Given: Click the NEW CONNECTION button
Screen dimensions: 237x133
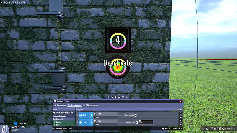Looking at the screenshot, I should (63, 128).
